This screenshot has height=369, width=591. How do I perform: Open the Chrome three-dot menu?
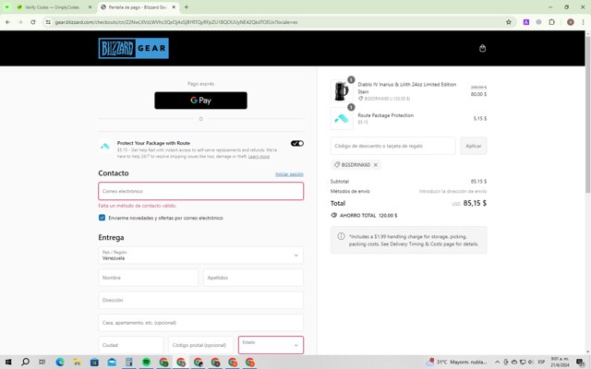[583, 22]
